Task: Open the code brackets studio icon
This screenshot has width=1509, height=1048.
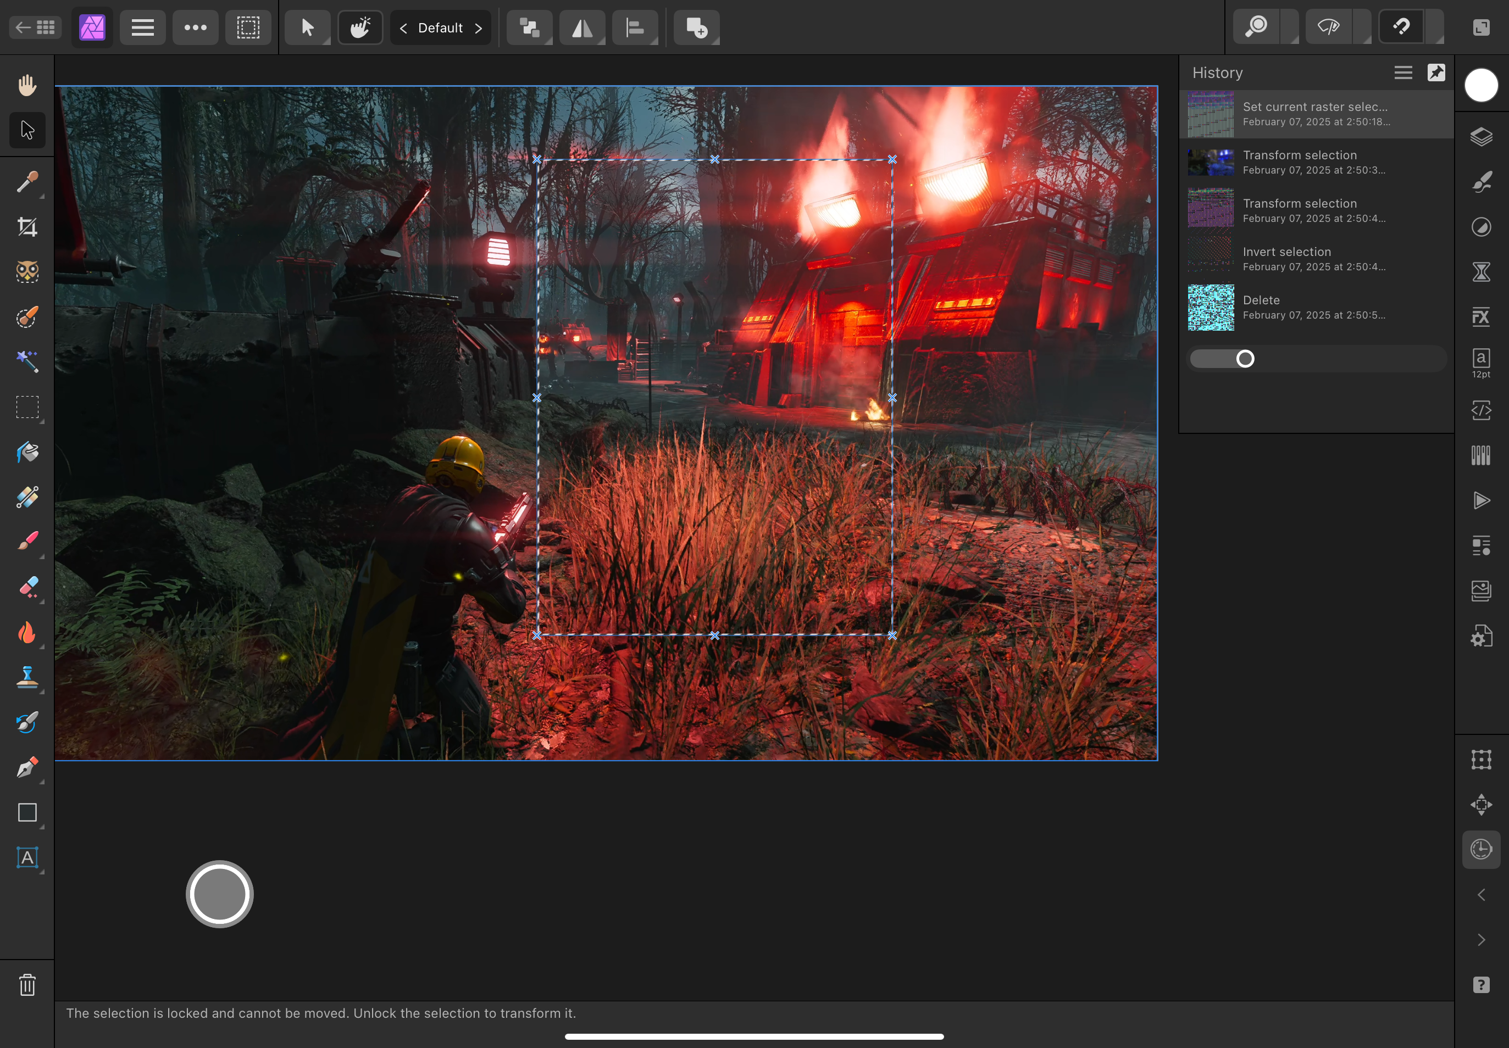Action: 1481,410
